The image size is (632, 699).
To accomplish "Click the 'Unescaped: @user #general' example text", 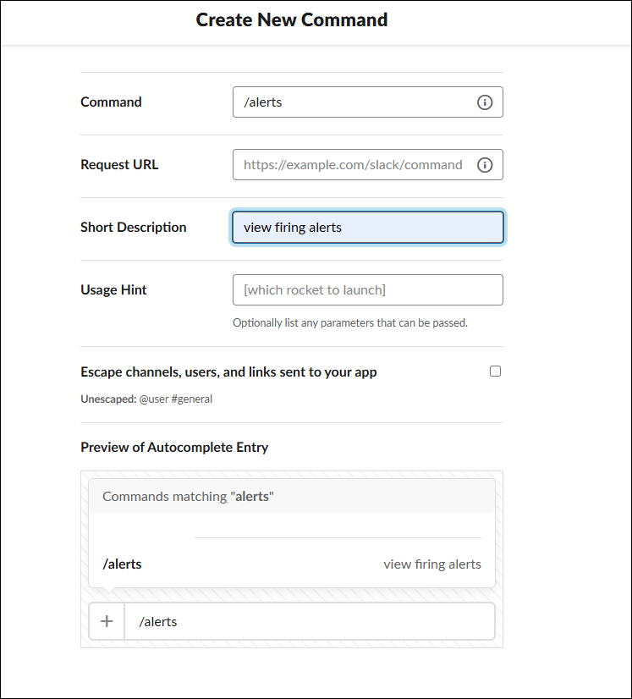I will pyautogui.click(x=146, y=399).
